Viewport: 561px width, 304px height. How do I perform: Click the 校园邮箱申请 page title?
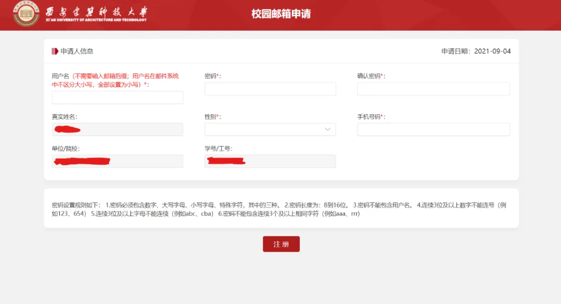click(x=281, y=14)
